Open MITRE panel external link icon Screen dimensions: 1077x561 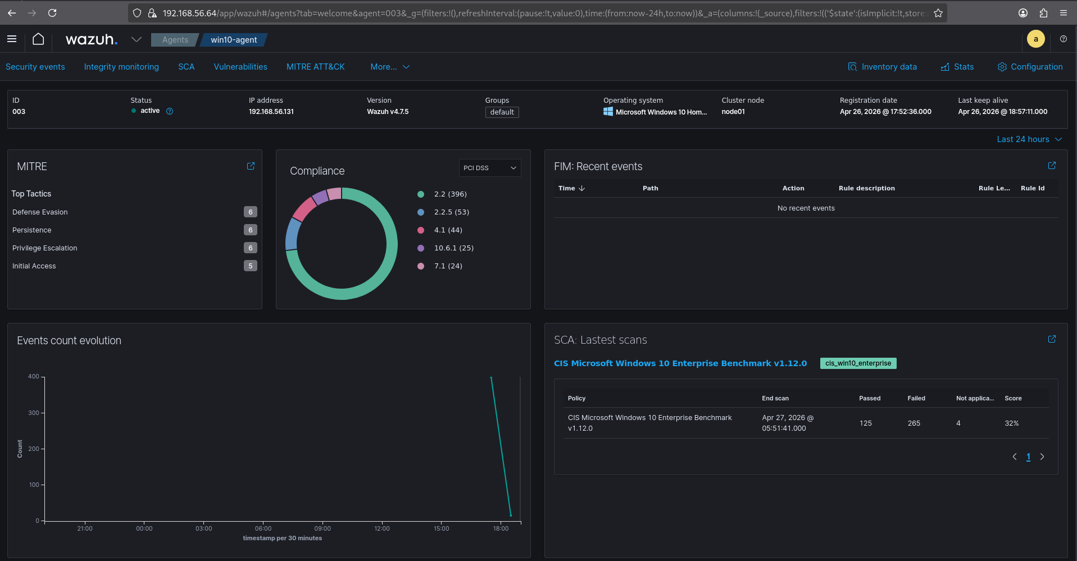pyautogui.click(x=251, y=166)
